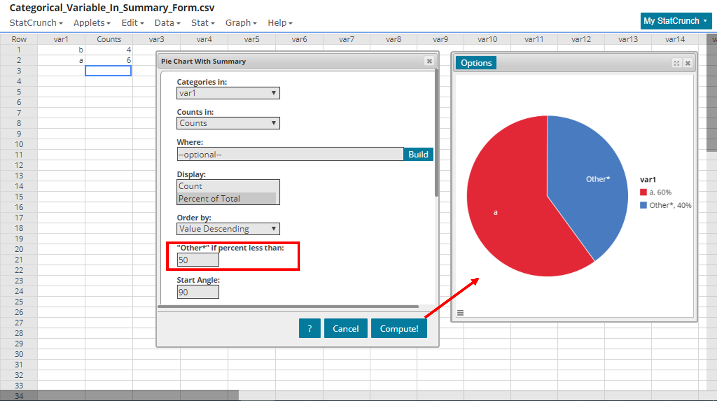Click the hamburger menu icon in chart window

(x=460, y=313)
